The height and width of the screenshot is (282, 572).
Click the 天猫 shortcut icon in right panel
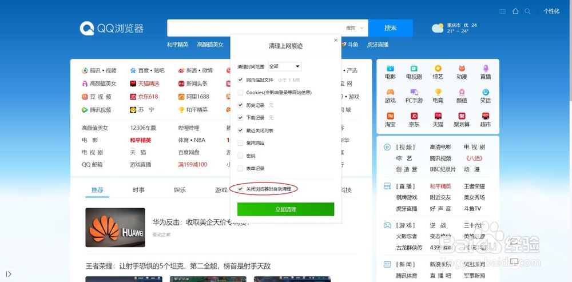(x=438, y=116)
